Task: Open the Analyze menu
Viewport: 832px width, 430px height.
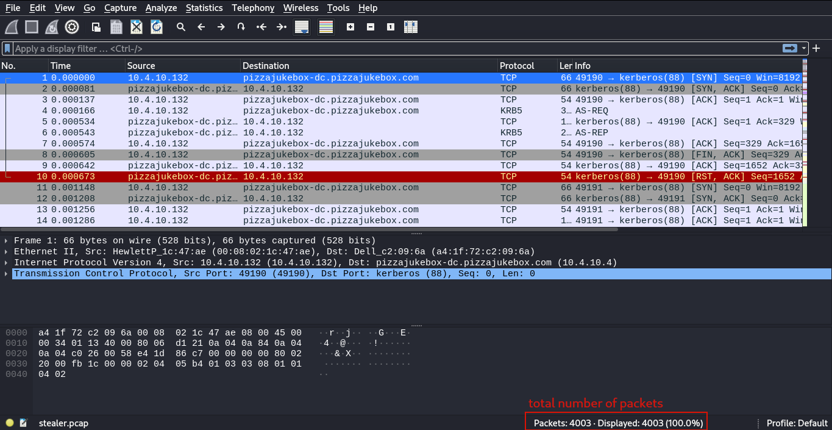Action: coord(161,8)
